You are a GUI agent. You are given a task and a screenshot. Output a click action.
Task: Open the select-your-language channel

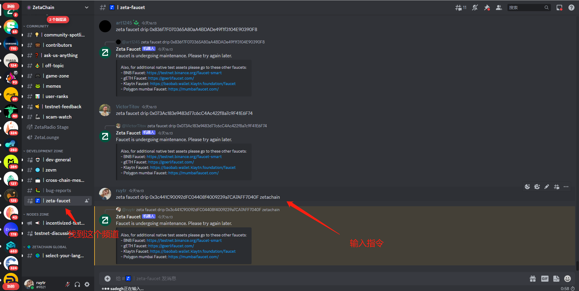pyautogui.click(x=58, y=256)
